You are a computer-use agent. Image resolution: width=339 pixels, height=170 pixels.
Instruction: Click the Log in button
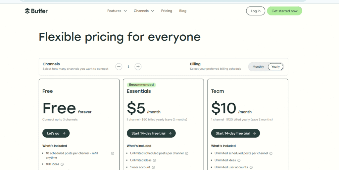click(255, 11)
